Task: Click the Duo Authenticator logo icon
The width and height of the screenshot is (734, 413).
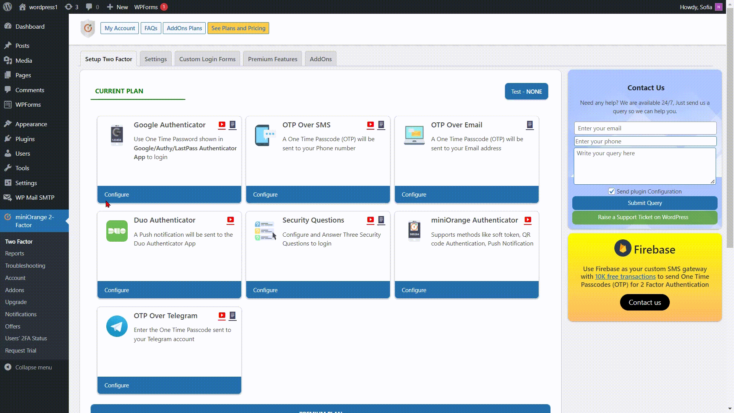Action: 117,231
